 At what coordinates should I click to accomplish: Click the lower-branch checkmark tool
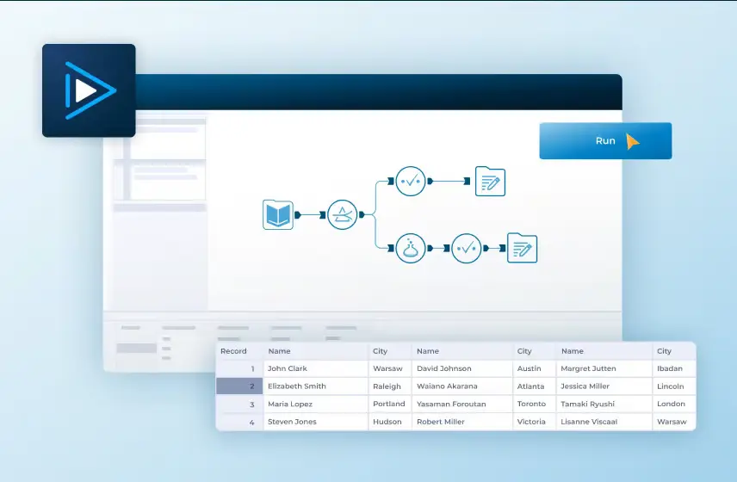(x=467, y=248)
